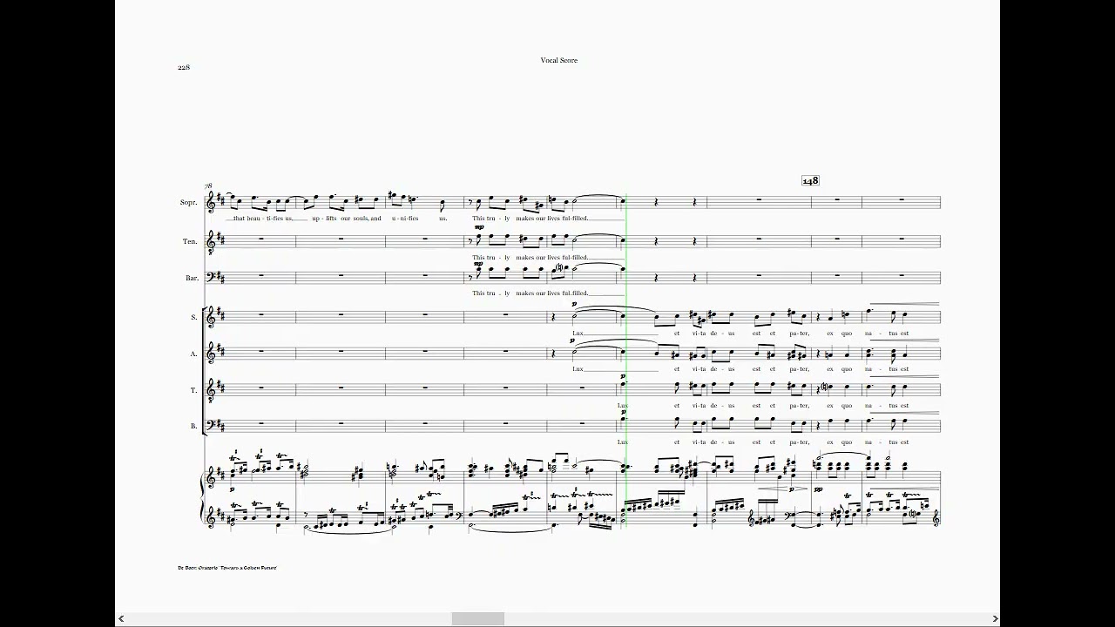
Task: Click the 'p' dynamic above the choir S. staff
Action: (574, 304)
